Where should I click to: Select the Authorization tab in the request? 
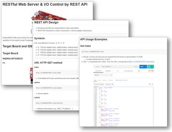pyautogui.click(x=98, y=71)
